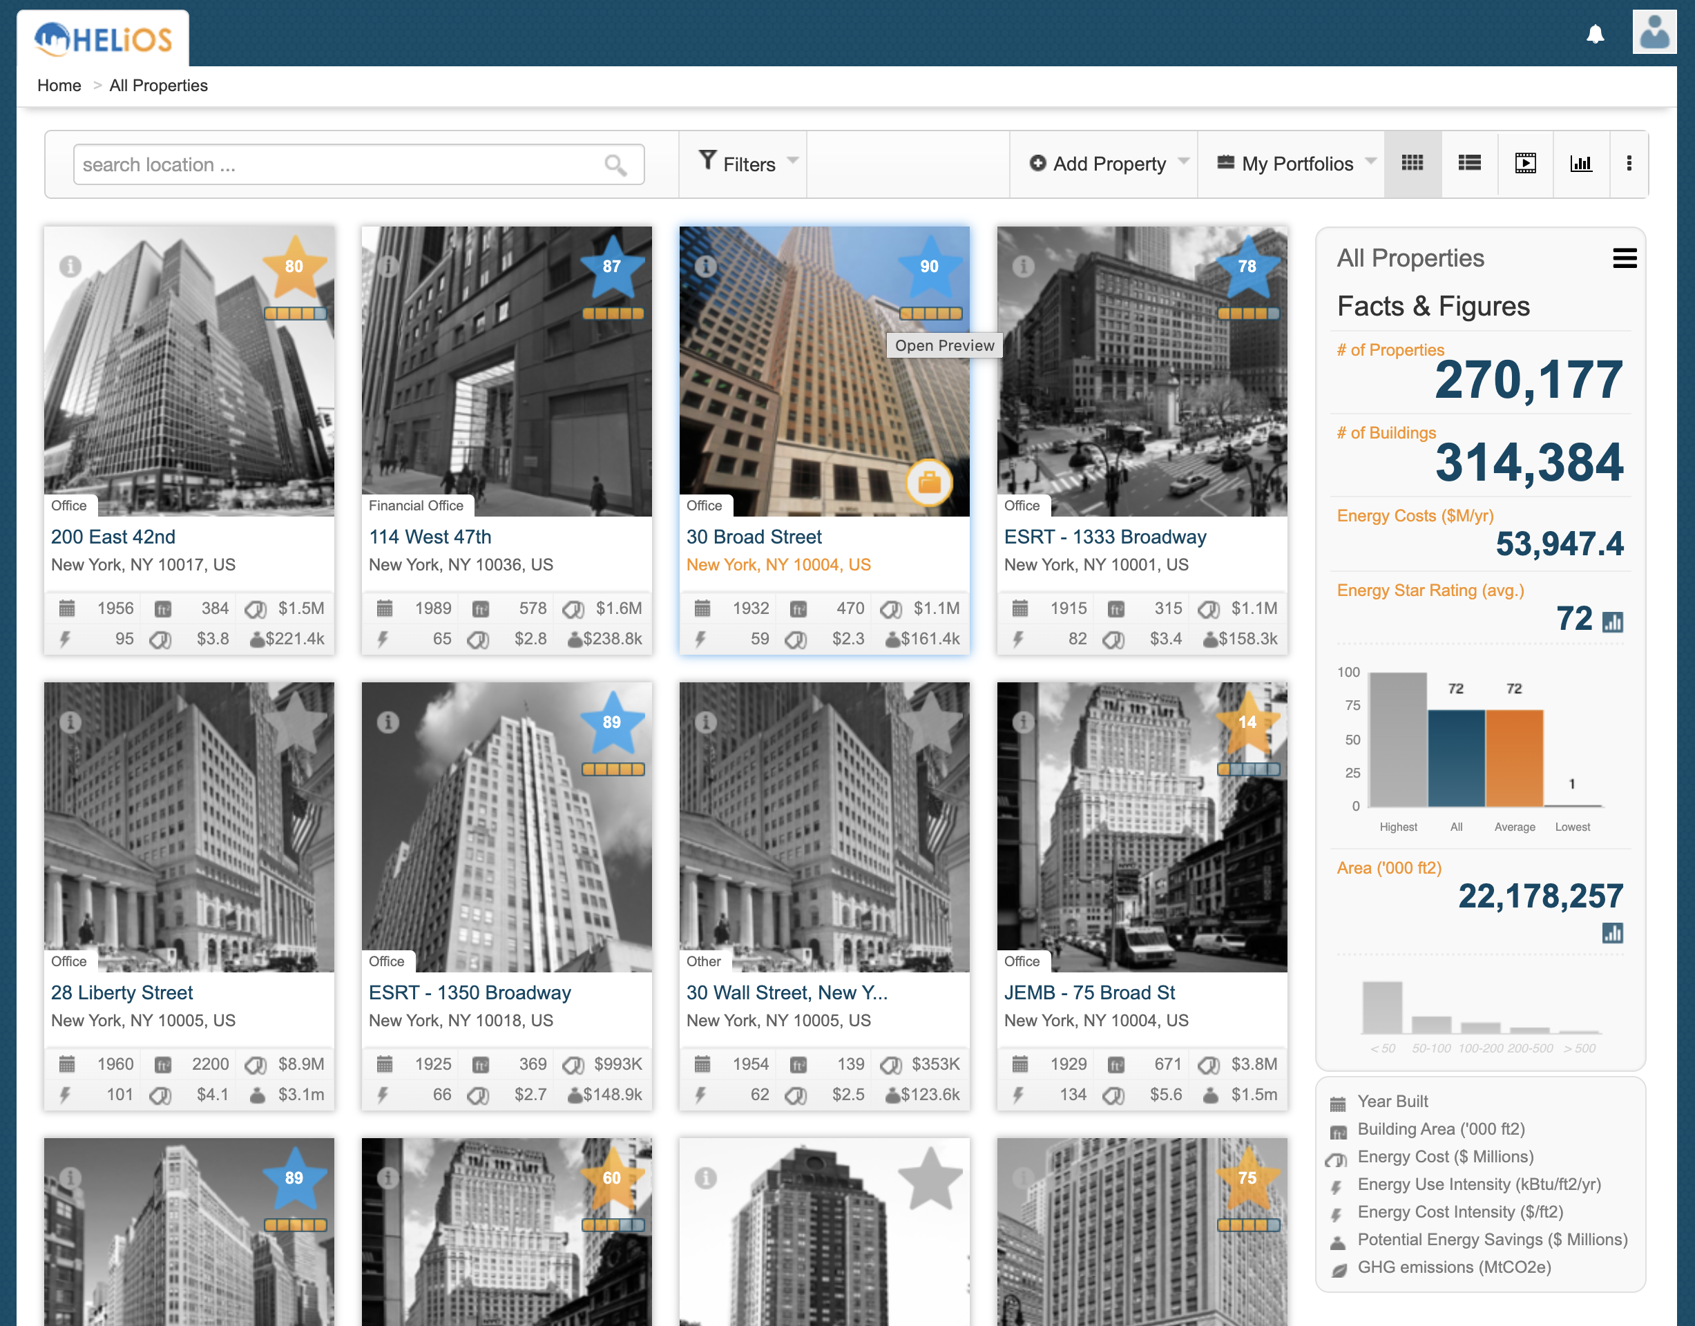This screenshot has width=1695, height=1326.
Task: Click info icon on 30 Wall Street card
Action: tap(706, 722)
